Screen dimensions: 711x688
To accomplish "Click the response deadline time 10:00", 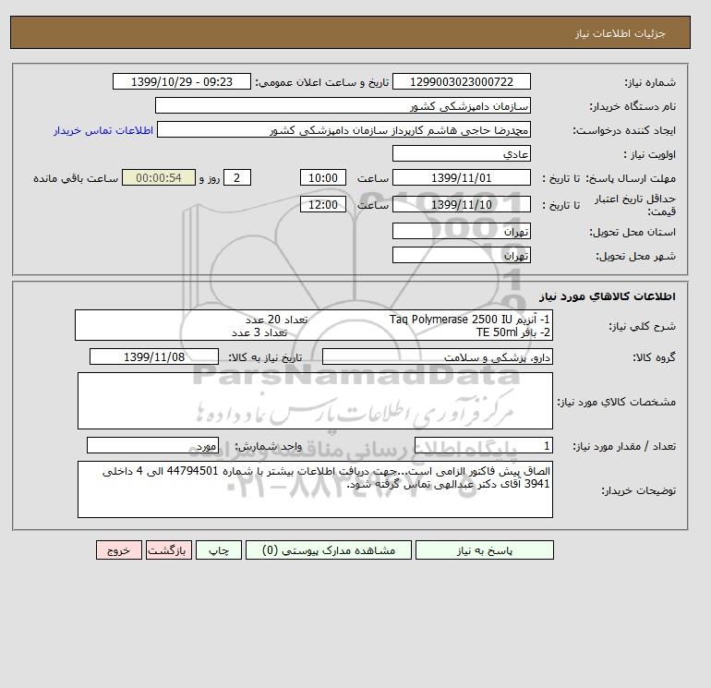I will [323, 178].
